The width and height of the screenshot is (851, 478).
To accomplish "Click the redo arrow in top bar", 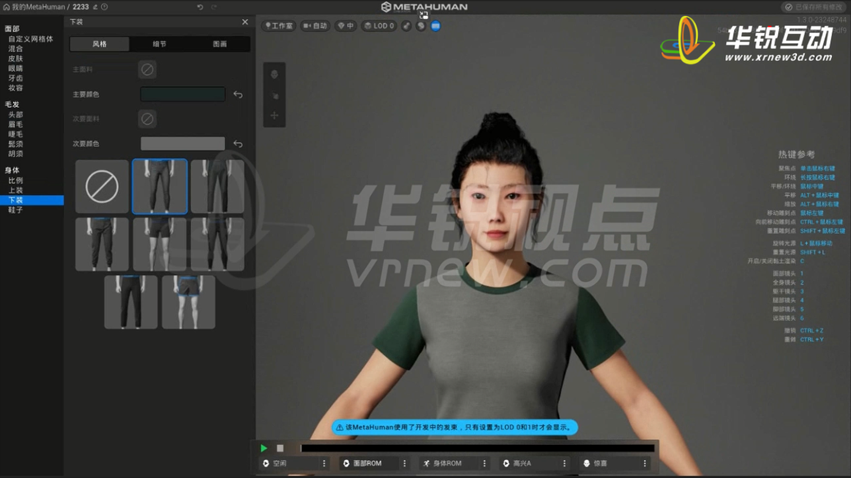I will click(x=214, y=7).
